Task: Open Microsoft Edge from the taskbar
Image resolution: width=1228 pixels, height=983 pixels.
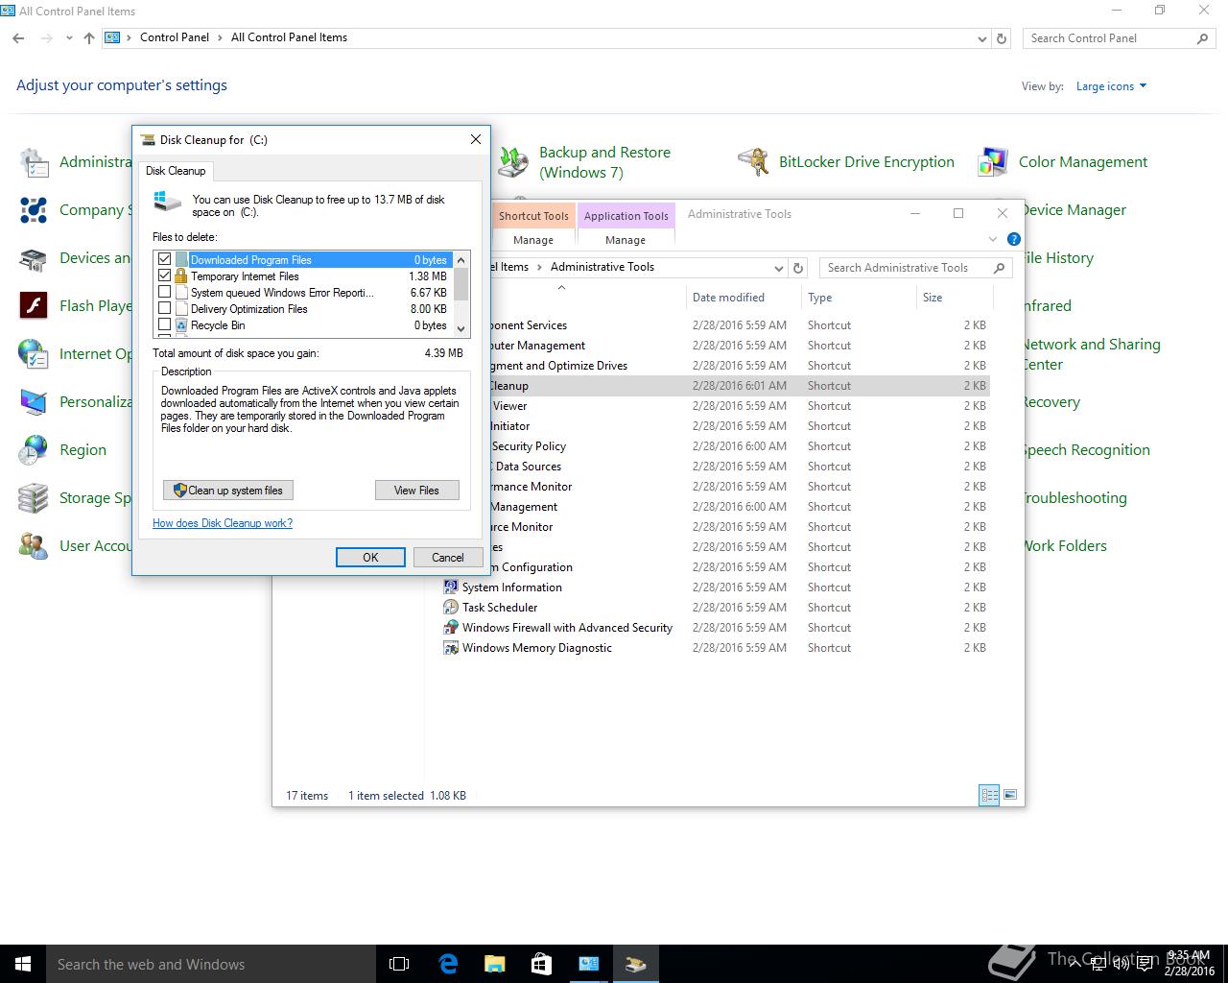Action: coord(448,964)
